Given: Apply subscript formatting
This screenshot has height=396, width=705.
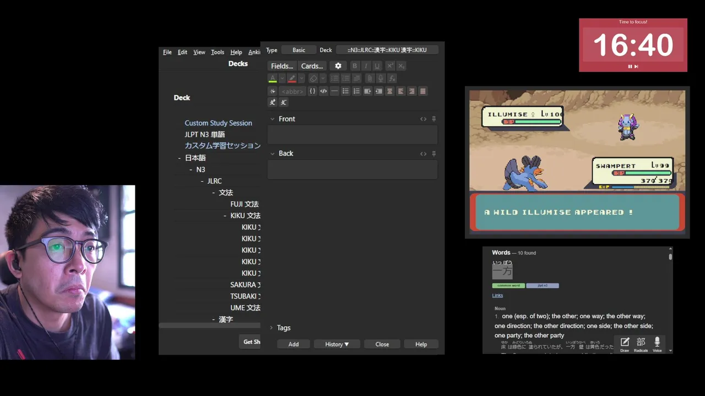Looking at the screenshot, I should (402, 66).
